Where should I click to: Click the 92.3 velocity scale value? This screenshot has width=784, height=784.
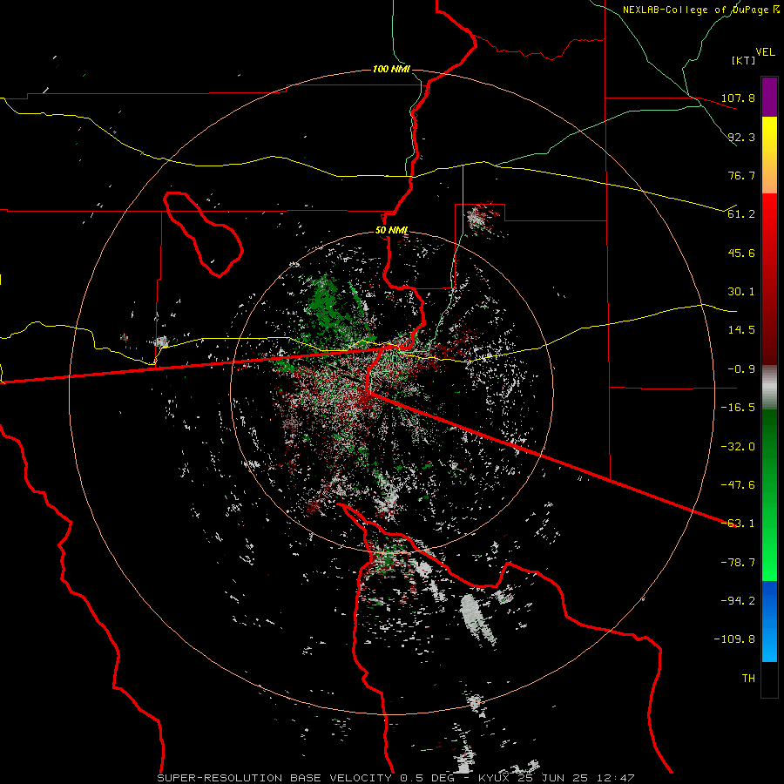pos(741,137)
